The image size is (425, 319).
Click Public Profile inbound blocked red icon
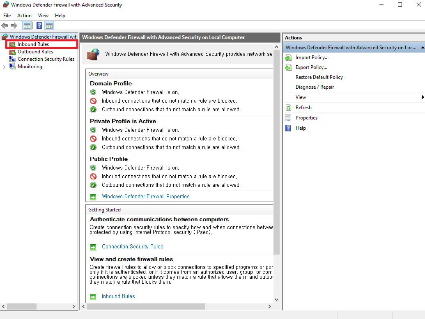pyautogui.click(x=93, y=177)
